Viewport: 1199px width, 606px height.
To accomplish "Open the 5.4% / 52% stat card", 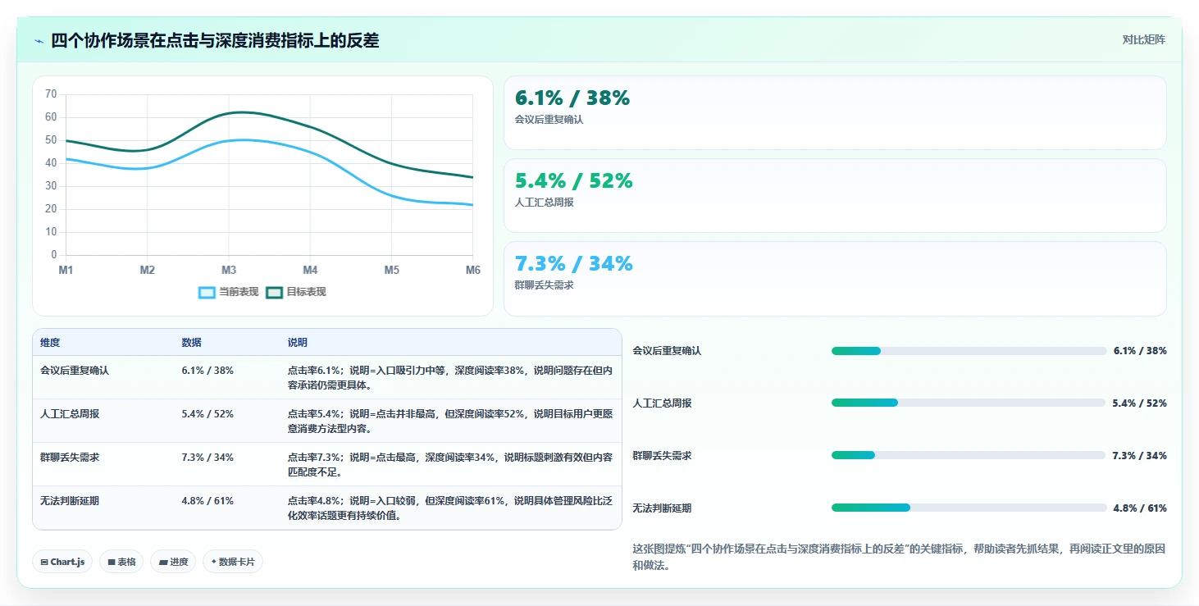I will click(x=835, y=195).
